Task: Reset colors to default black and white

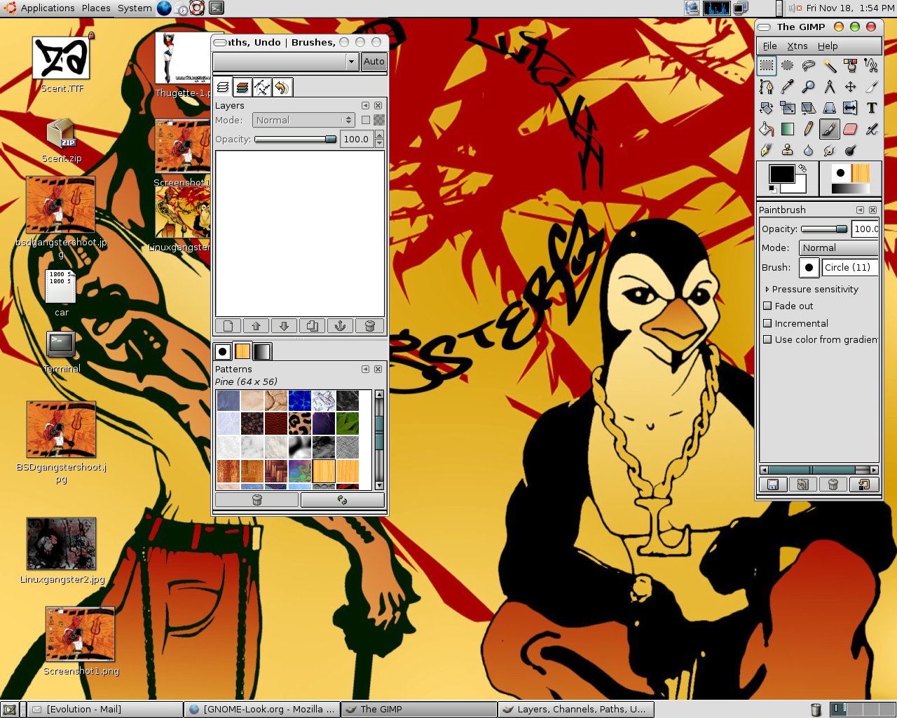Action: [x=772, y=189]
